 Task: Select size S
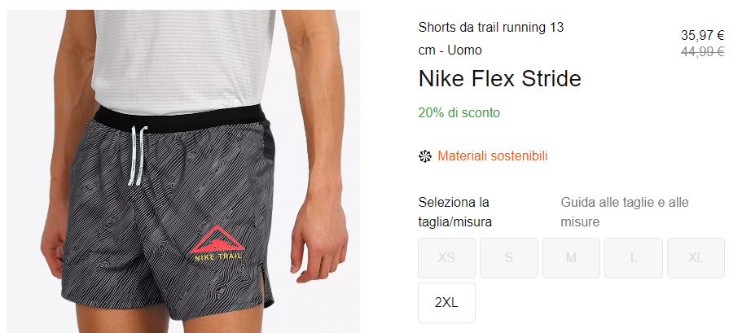(509, 258)
